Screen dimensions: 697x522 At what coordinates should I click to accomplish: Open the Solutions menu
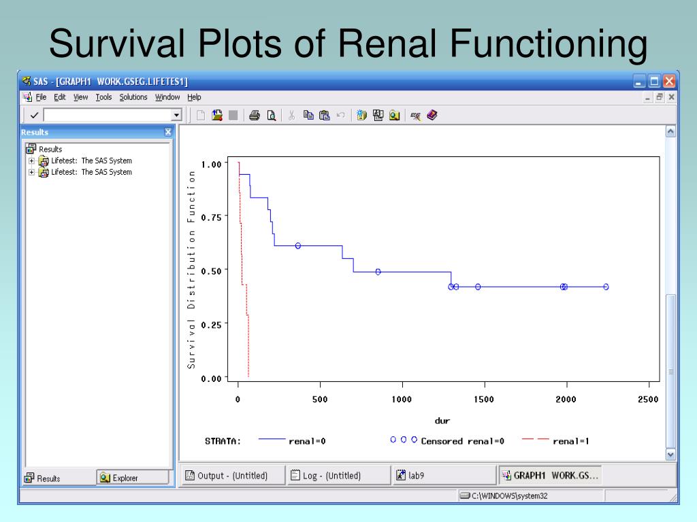click(x=133, y=97)
